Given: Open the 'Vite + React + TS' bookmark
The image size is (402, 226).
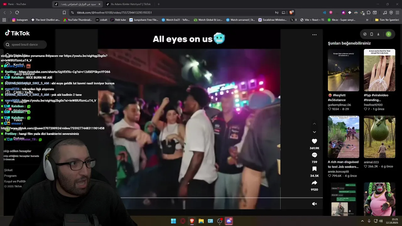Looking at the screenshot, I should (312, 20).
